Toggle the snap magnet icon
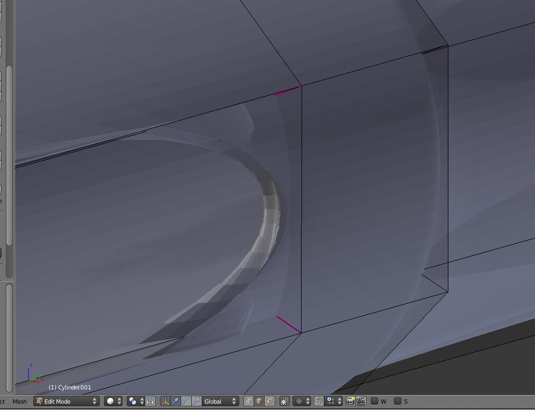The image size is (535, 410). pyautogui.click(x=318, y=401)
